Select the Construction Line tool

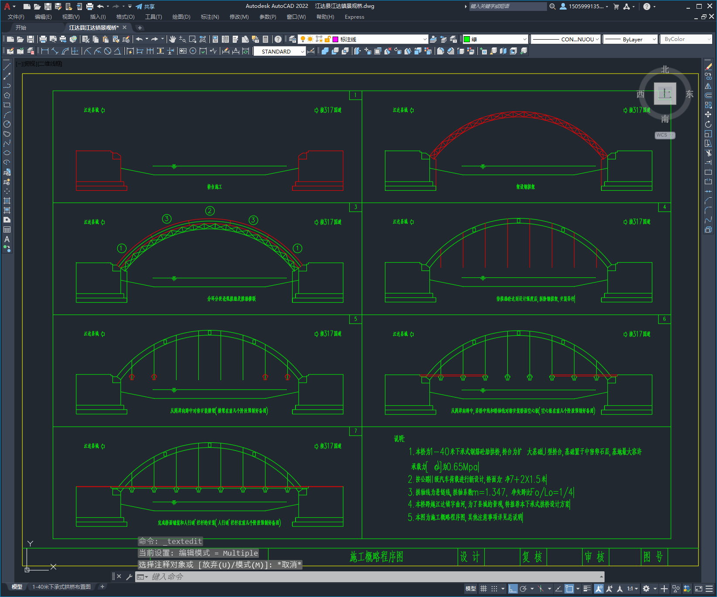coord(7,76)
